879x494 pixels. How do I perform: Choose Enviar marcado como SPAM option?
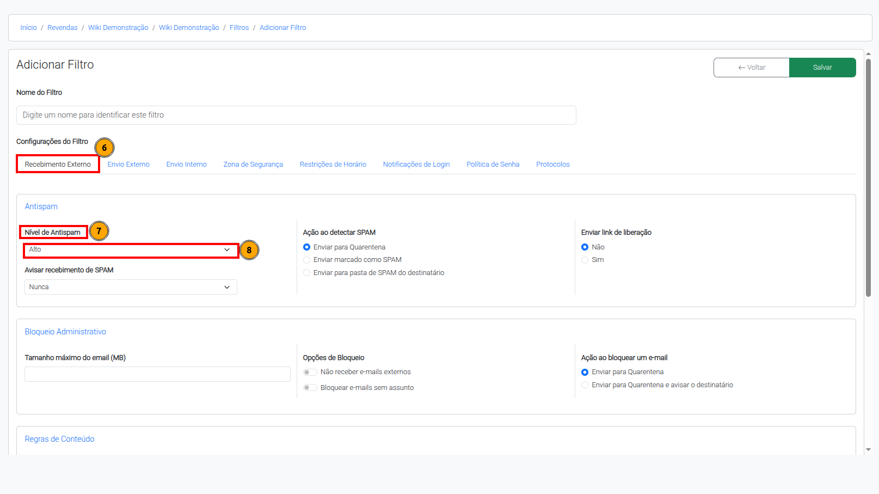[307, 260]
